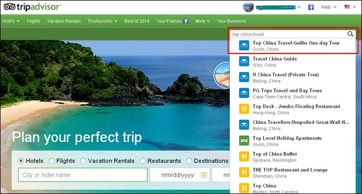362x194 pixels.
Task: Open the Flights navigation item
Action: point(33,21)
